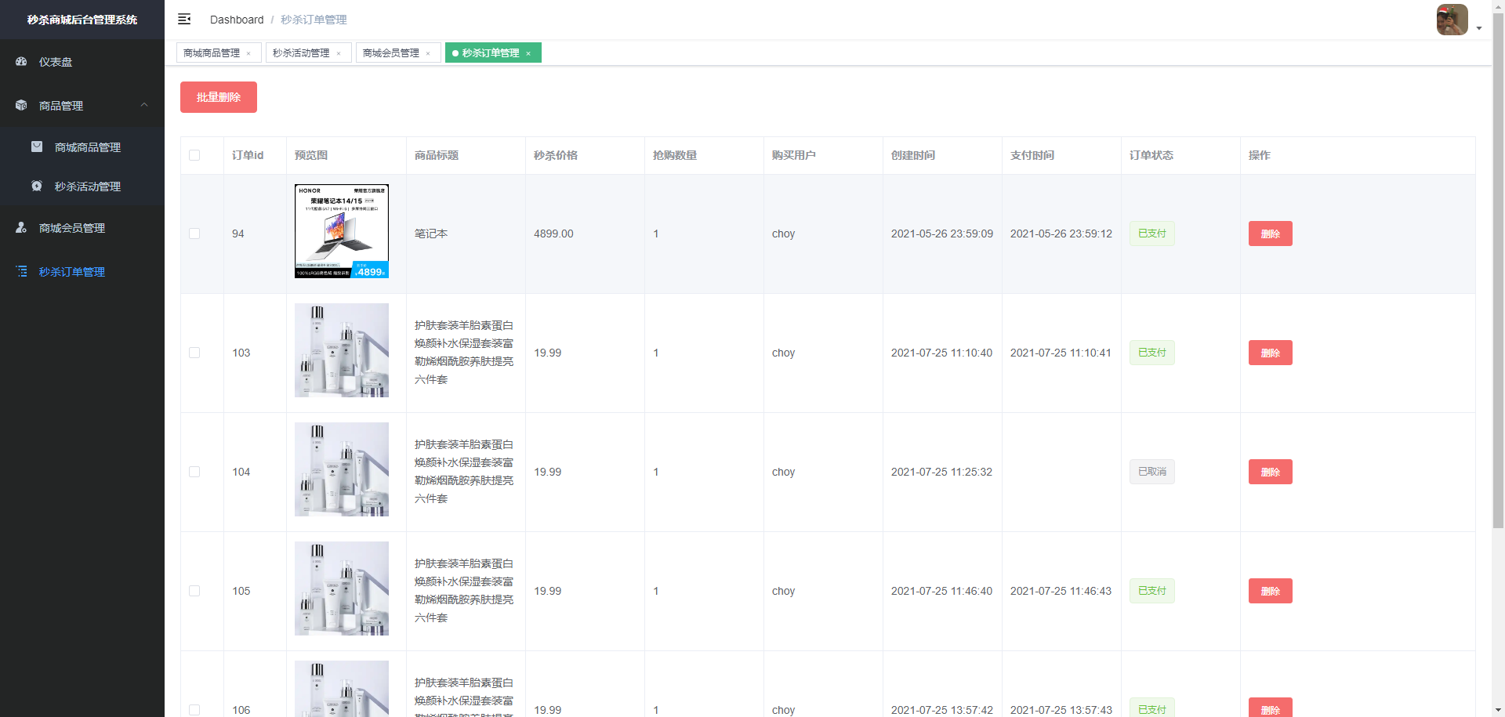
Task: Select all orders with header checkbox
Action: [x=194, y=155]
